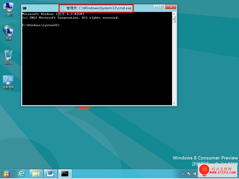Open the cmd window system menu icon
The image size is (239, 179).
(25, 8)
